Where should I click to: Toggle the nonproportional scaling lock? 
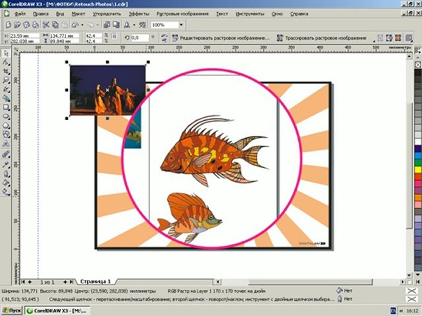click(x=114, y=36)
